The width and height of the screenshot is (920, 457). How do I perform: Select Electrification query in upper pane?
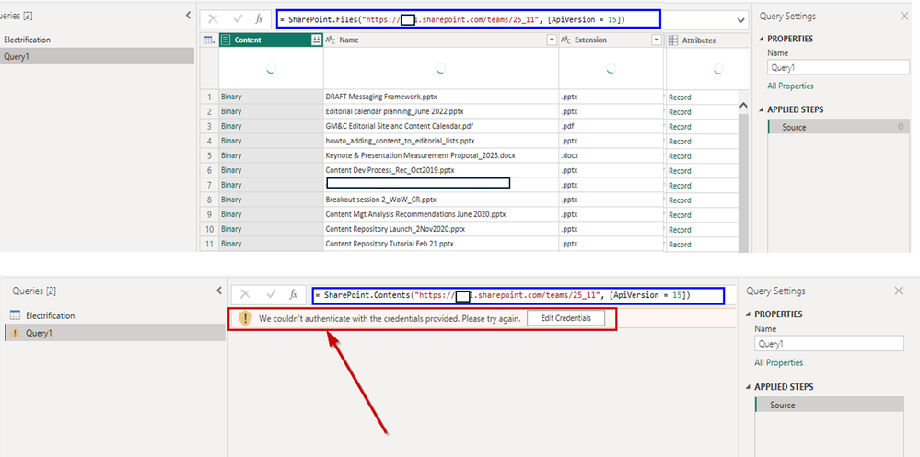coord(27,40)
